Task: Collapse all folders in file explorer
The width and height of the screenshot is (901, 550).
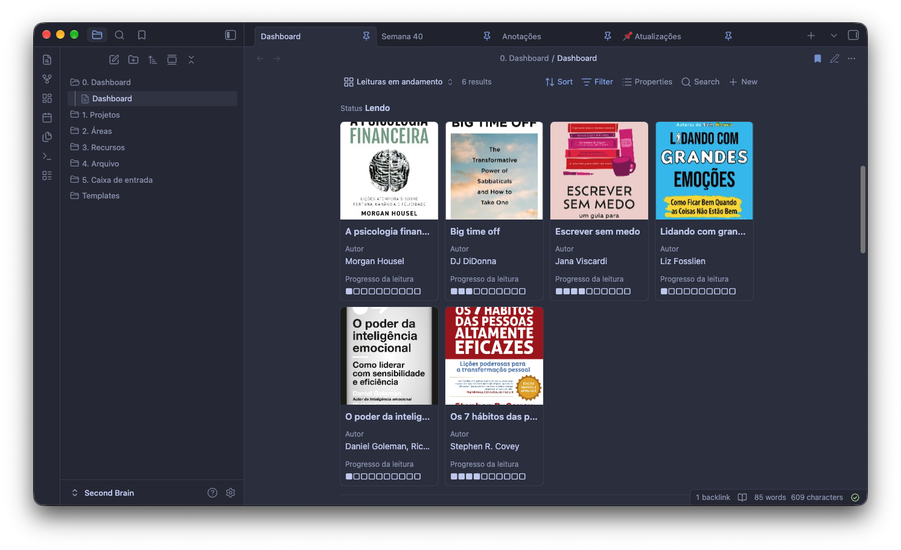Action: click(x=191, y=60)
